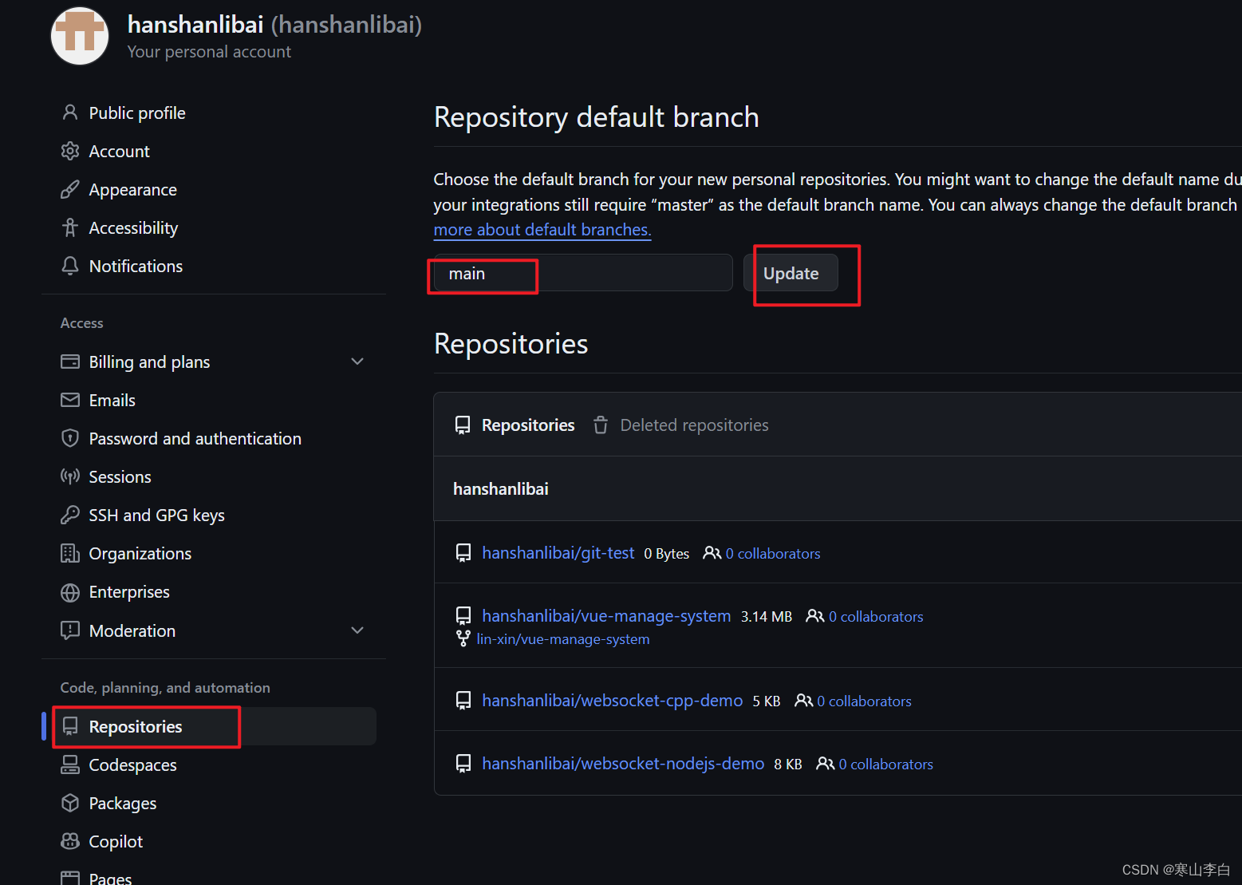Click the hanshanlibai profile avatar
Viewport: 1242px width, 885px height.
80,36
